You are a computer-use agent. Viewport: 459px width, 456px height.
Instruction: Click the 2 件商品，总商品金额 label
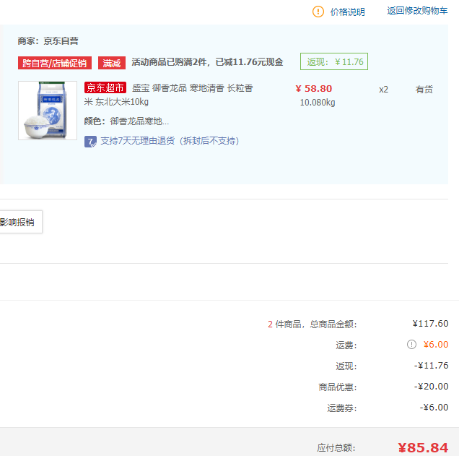click(x=312, y=324)
